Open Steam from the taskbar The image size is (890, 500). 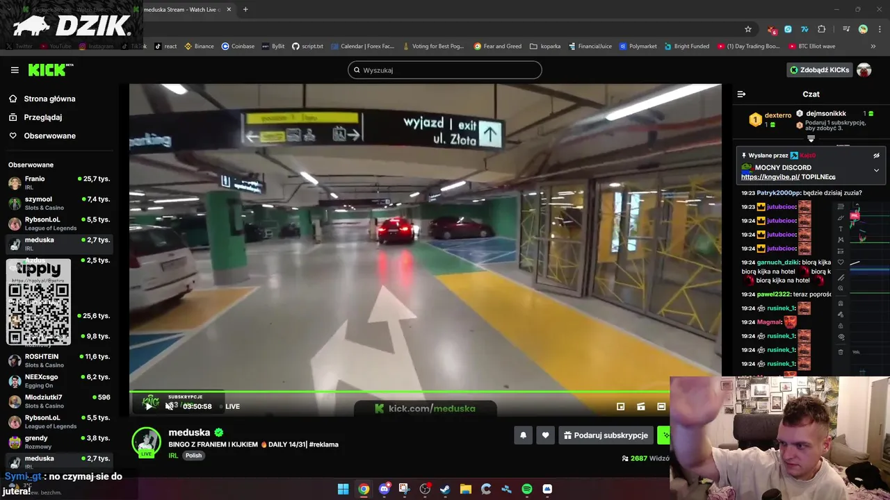[445, 489]
